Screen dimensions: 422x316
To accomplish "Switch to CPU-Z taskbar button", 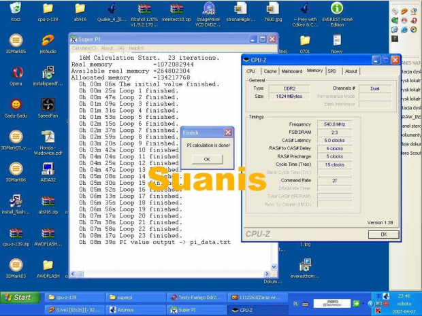I will (258, 310).
